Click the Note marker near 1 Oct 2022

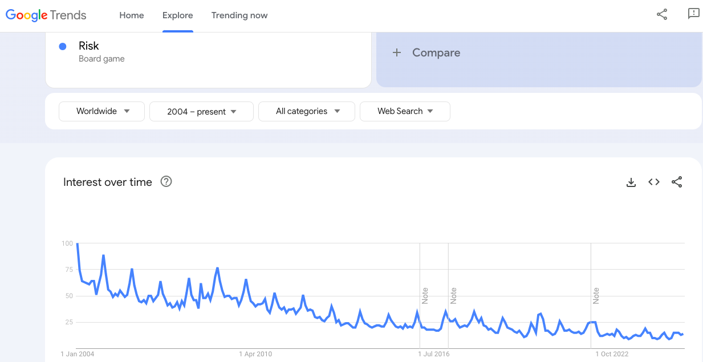(x=596, y=296)
